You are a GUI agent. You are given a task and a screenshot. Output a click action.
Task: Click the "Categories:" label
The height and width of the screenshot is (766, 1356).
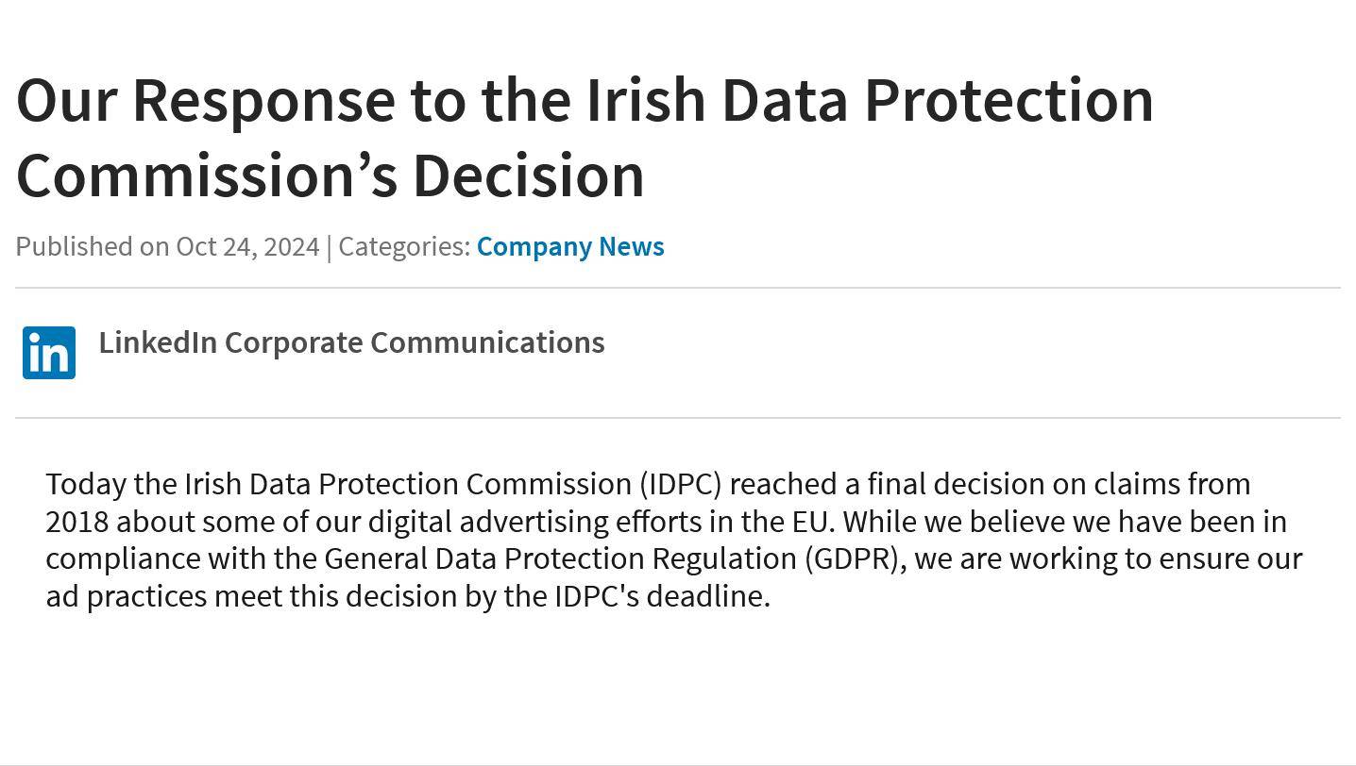pos(404,246)
